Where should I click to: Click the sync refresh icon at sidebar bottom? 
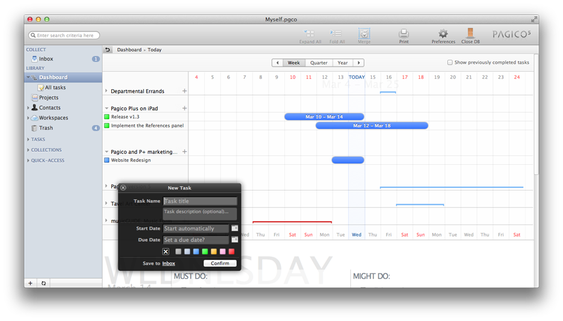point(43,283)
